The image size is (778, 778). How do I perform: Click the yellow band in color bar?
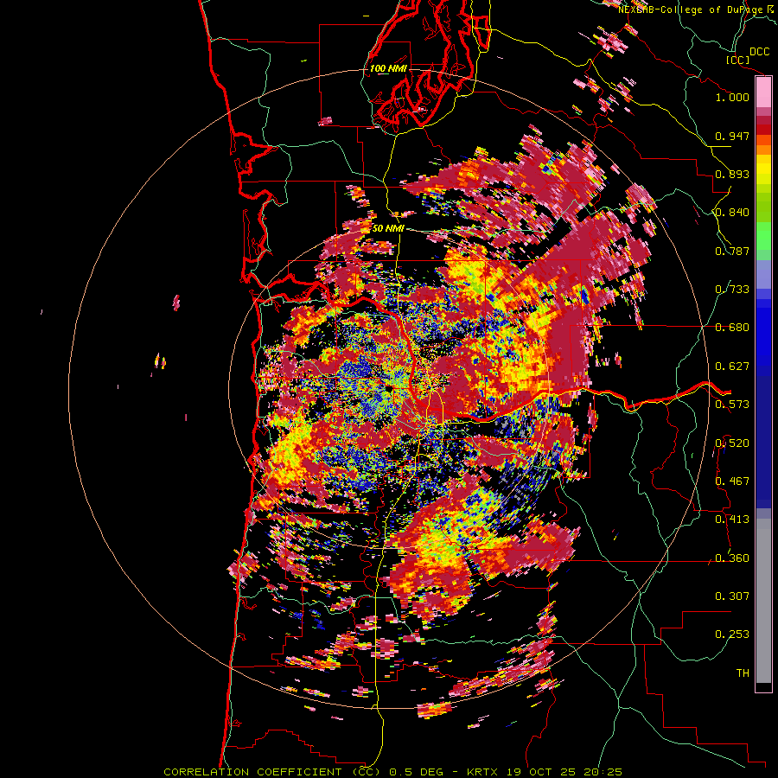[763, 169]
